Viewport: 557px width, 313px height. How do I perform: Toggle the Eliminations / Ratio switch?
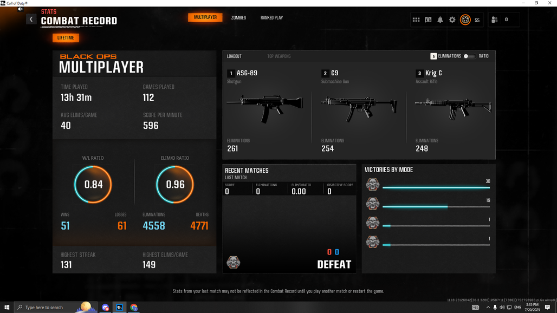coord(469,56)
